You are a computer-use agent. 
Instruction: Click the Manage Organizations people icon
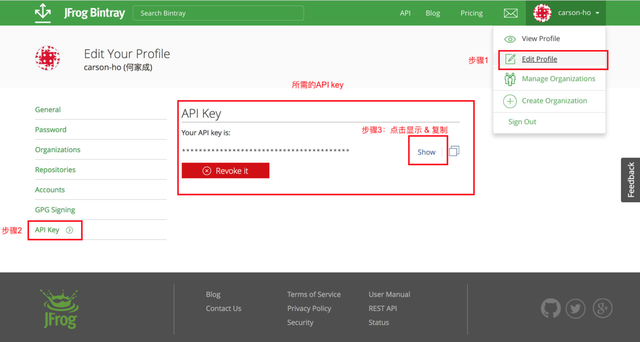pyautogui.click(x=510, y=79)
